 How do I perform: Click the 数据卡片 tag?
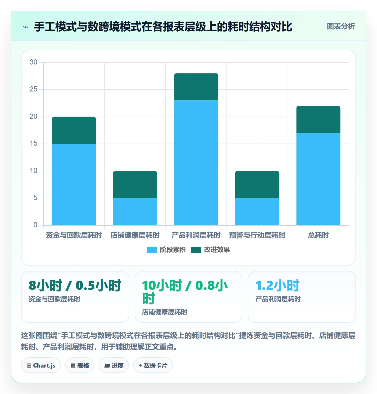[153, 365]
